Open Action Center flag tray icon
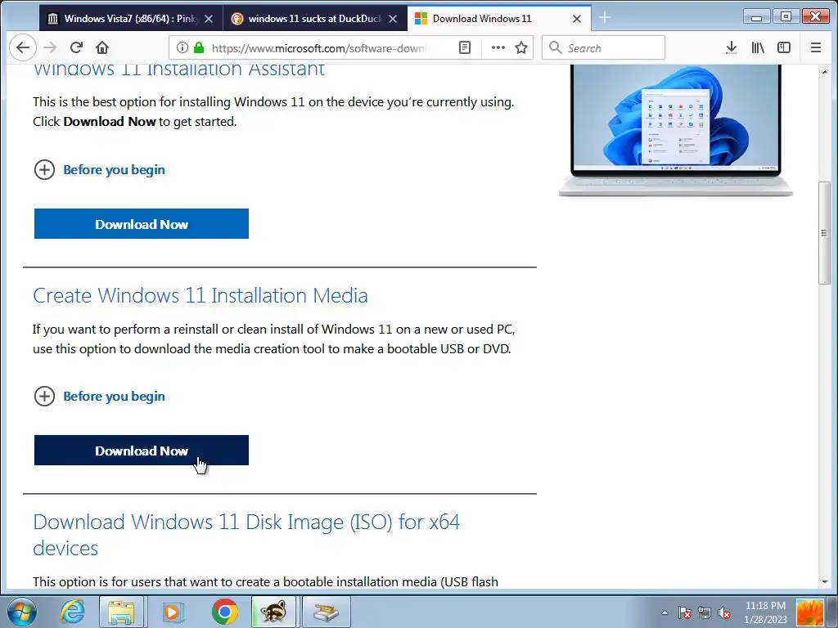Image resolution: width=838 pixels, height=628 pixels. tap(684, 612)
